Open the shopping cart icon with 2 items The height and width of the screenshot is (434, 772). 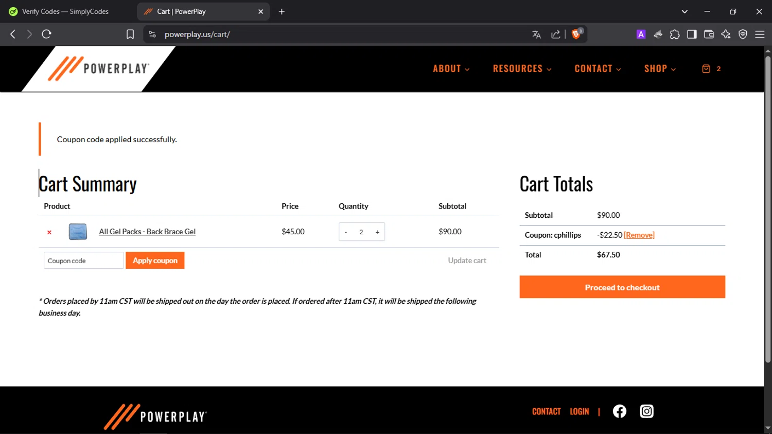click(711, 68)
